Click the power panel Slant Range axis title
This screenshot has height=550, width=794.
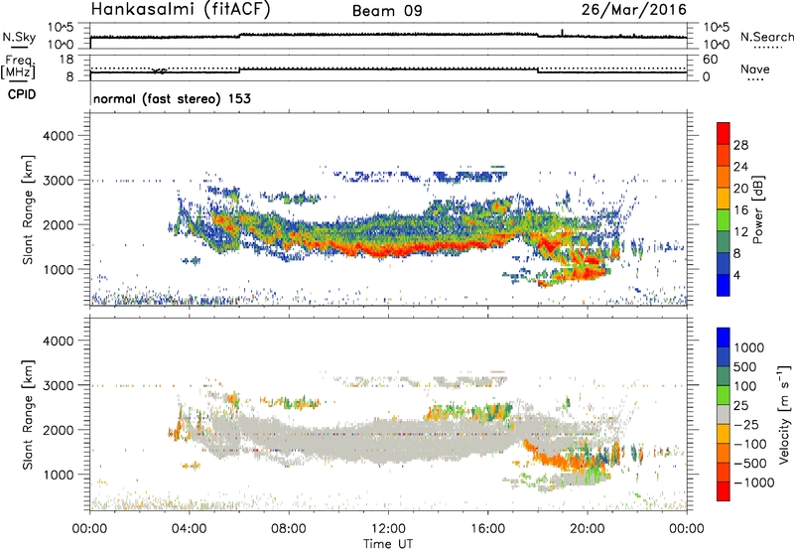[x=28, y=209]
